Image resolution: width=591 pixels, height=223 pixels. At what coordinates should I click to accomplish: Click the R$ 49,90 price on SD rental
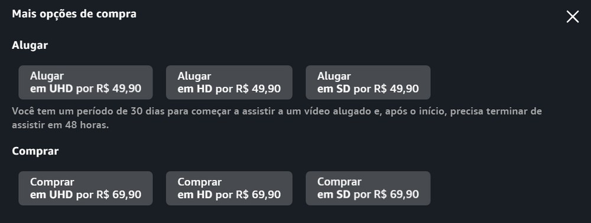(x=396, y=88)
